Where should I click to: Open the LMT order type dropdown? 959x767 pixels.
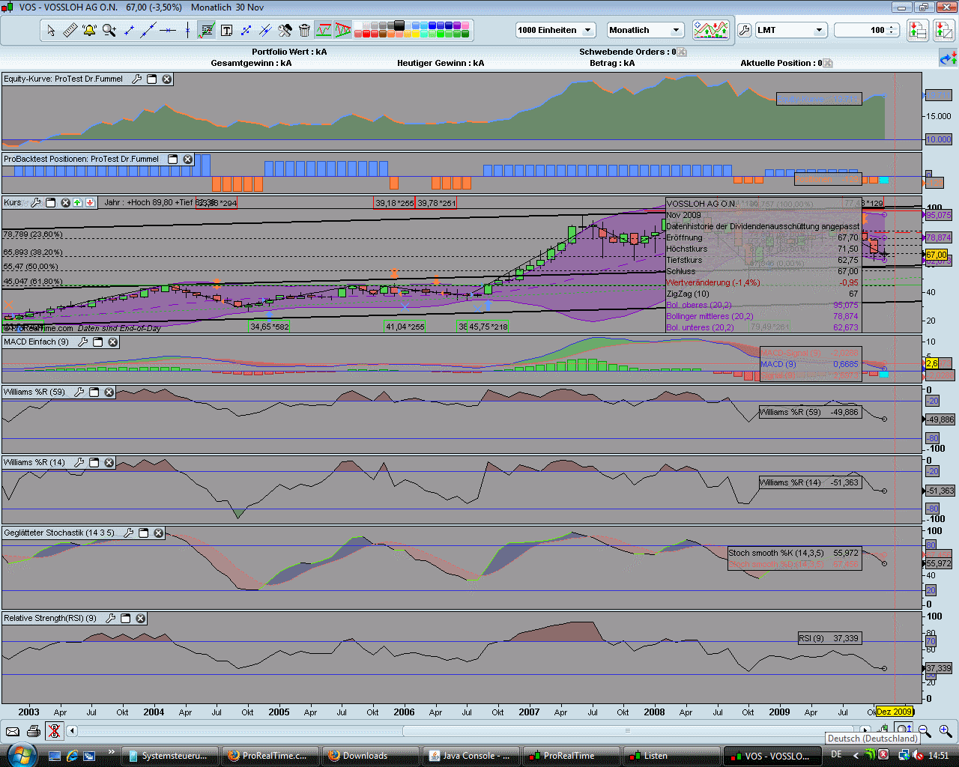click(x=790, y=30)
